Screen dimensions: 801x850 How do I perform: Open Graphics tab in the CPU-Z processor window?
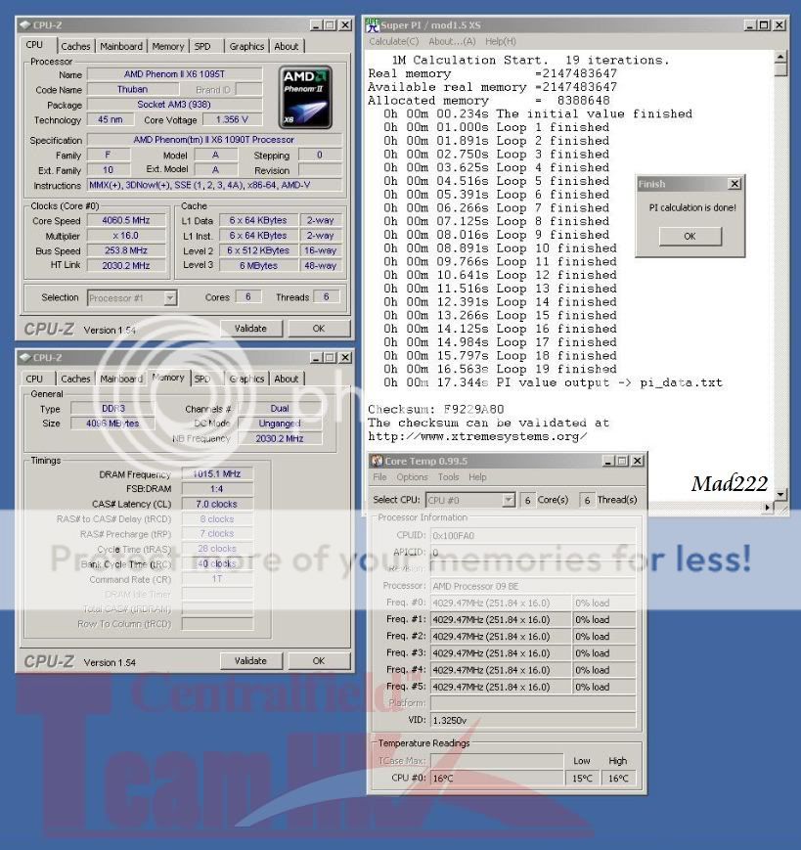pos(246,47)
